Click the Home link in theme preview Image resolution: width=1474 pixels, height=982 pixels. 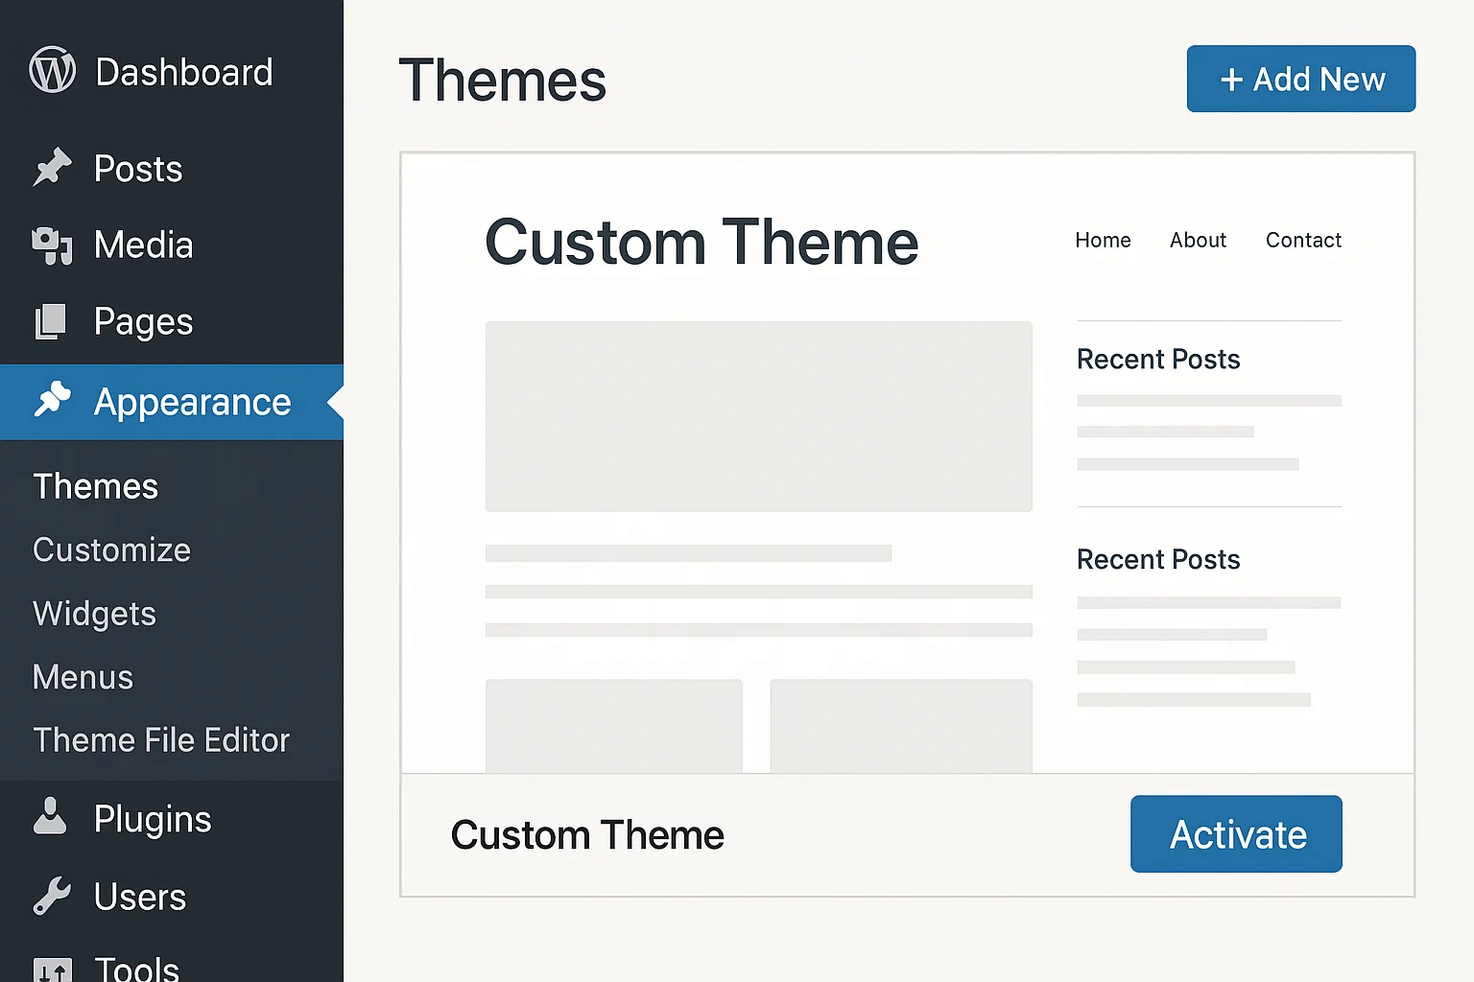(1102, 241)
